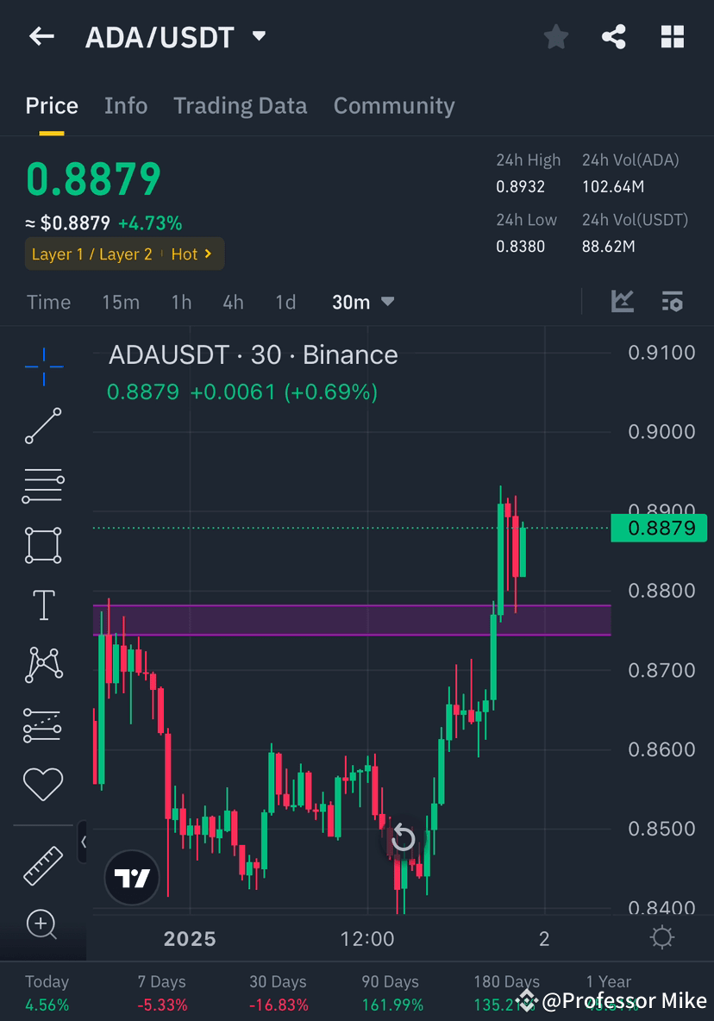Open chart settings icon beside indicators
This screenshot has width=714, height=1021.
(x=673, y=302)
